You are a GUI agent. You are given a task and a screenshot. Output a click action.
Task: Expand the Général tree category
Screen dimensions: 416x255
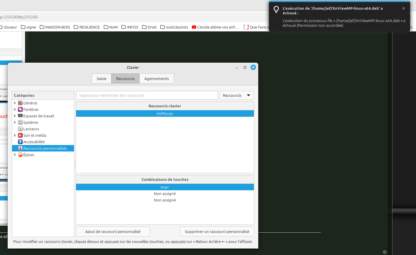pyautogui.click(x=15, y=103)
